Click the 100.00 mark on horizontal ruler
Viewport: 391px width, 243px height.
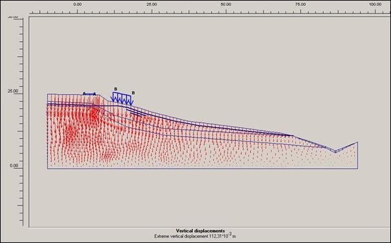click(375, 5)
